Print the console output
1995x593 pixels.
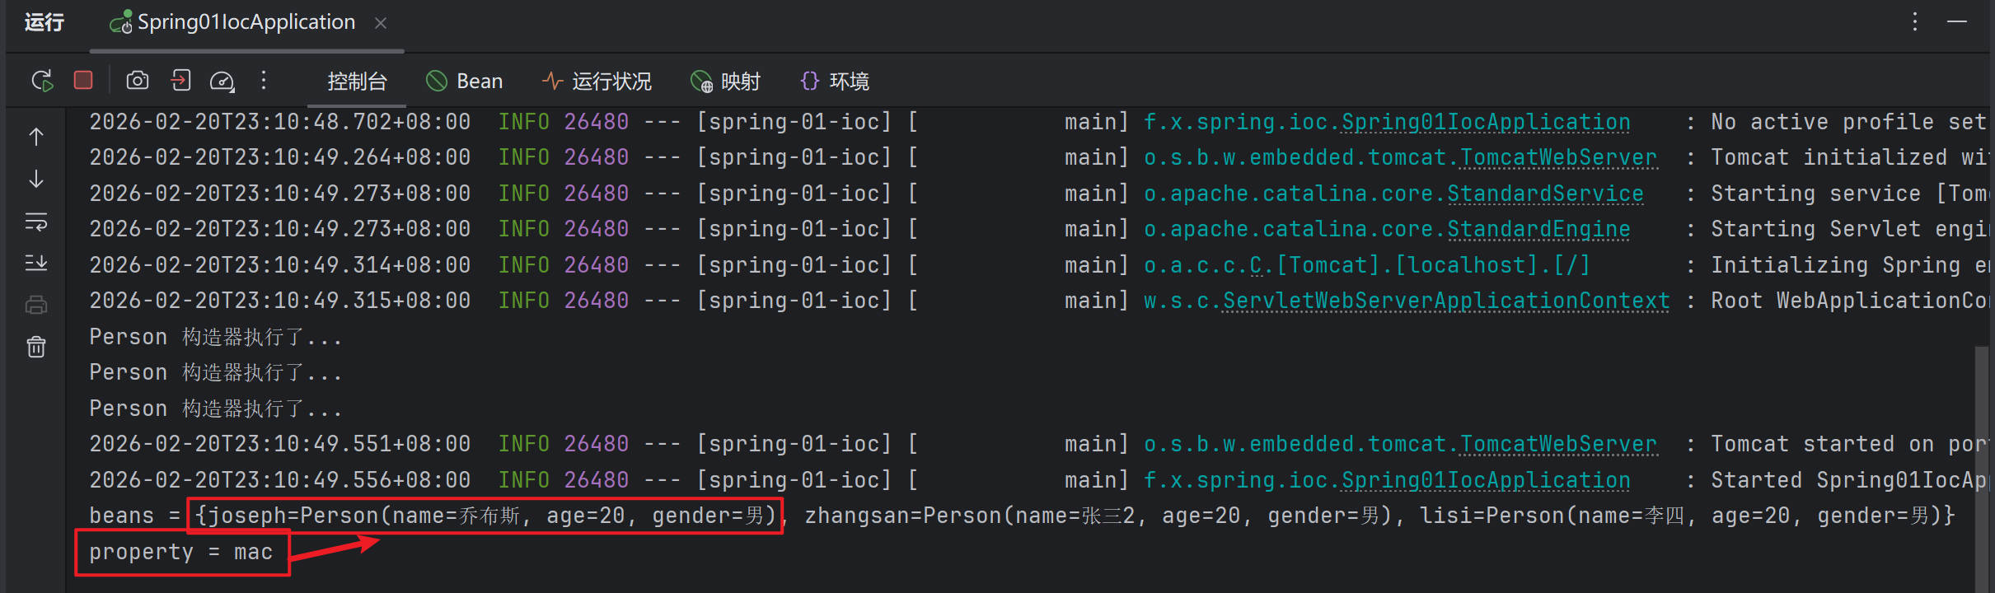coord(36,306)
